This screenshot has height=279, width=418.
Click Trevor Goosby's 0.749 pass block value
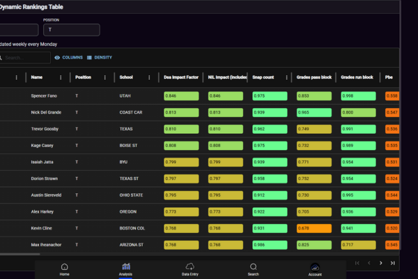pyautogui.click(x=314, y=129)
